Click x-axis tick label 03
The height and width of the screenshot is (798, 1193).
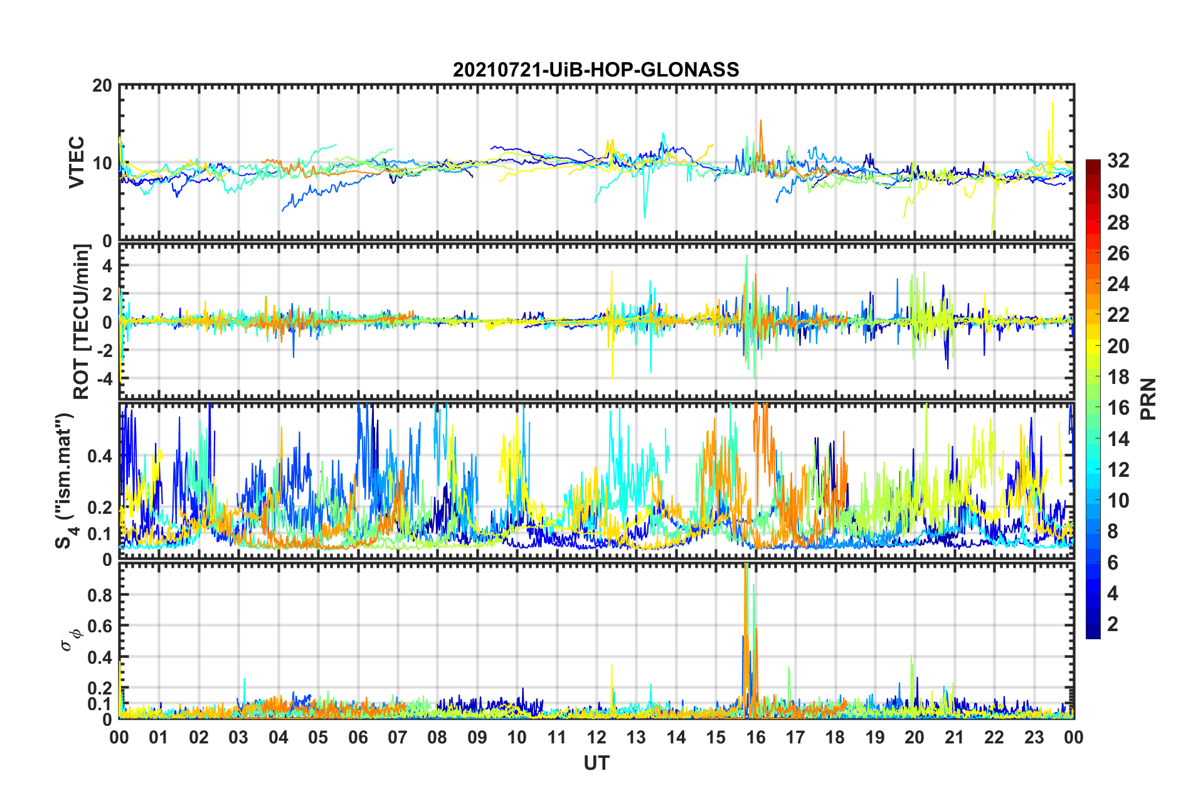point(238,737)
